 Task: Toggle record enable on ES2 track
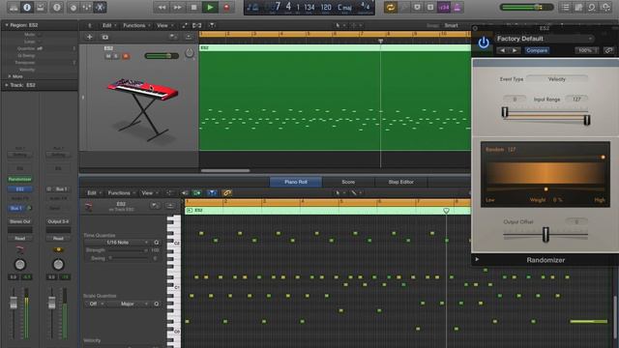[126, 56]
